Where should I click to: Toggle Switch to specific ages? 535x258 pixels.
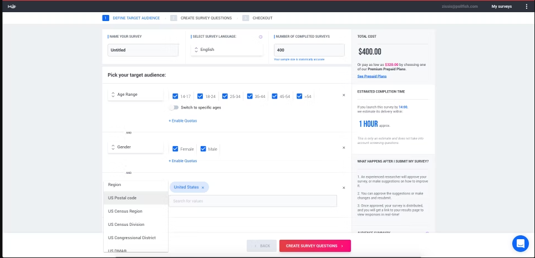tap(174, 107)
